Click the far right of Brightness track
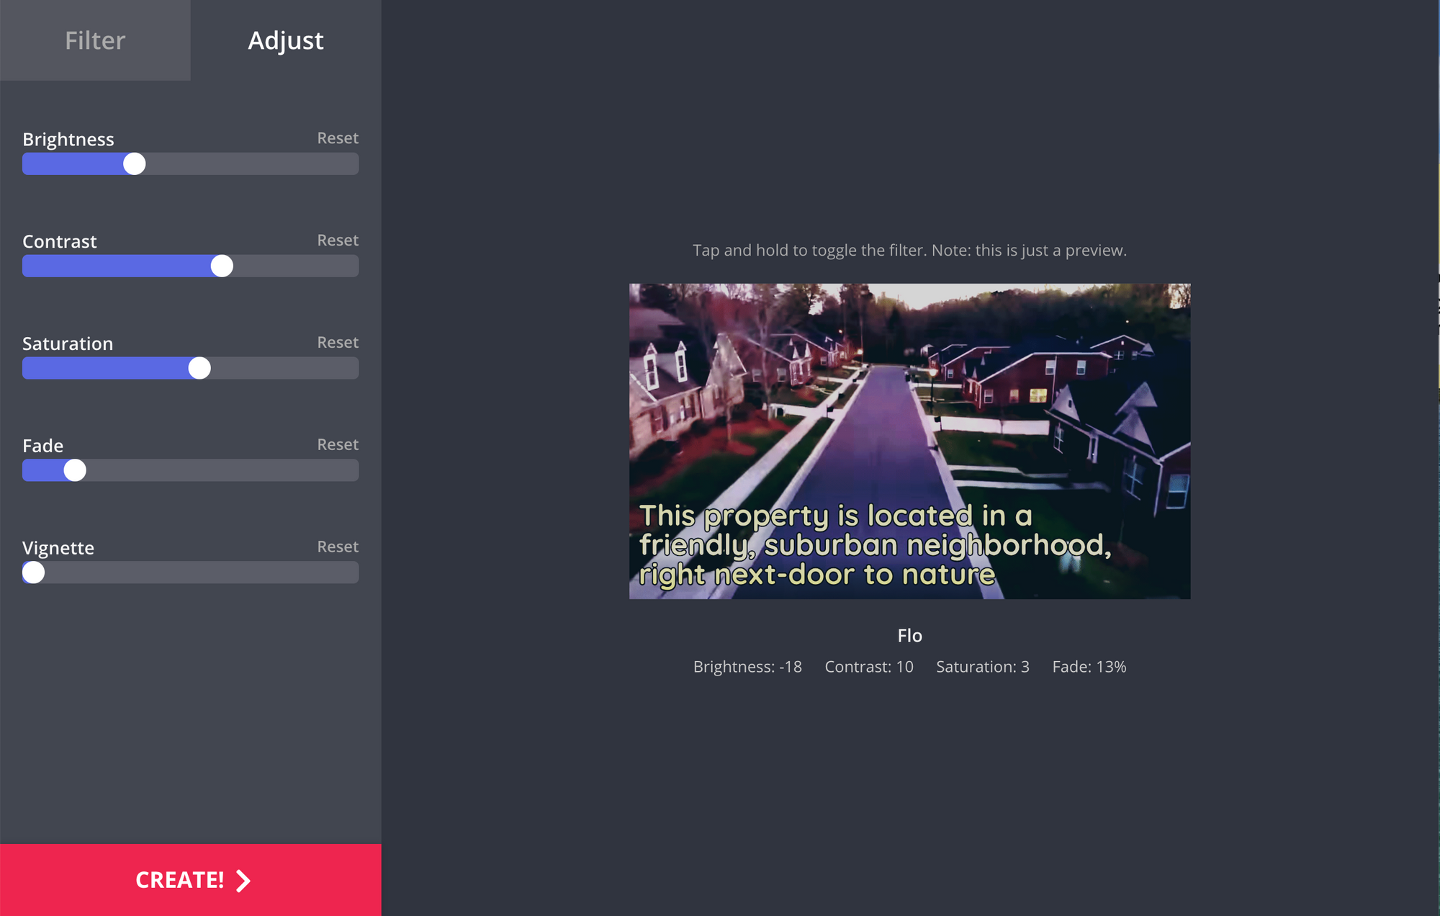This screenshot has height=916, width=1440. (351, 164)
